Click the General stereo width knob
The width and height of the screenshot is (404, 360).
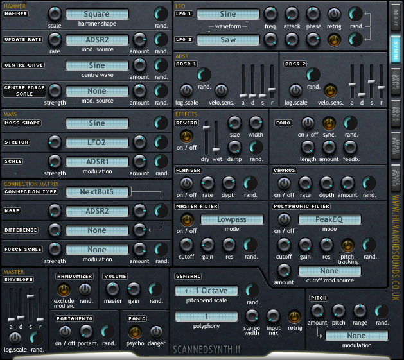[x=252, y=316]
